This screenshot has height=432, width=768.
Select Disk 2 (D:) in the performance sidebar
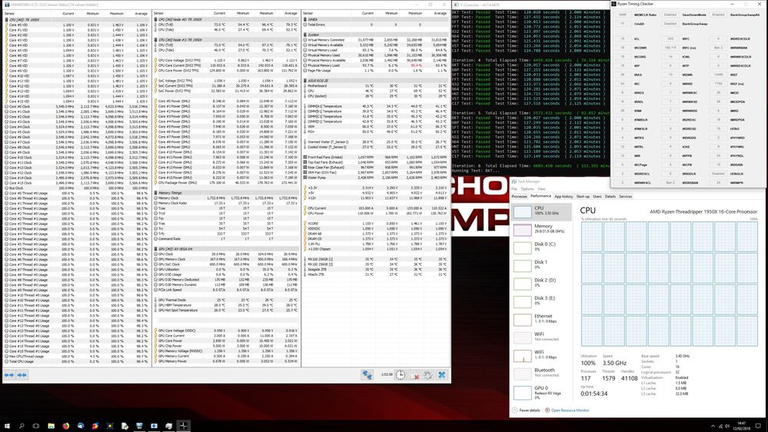[x=541, y=283]
